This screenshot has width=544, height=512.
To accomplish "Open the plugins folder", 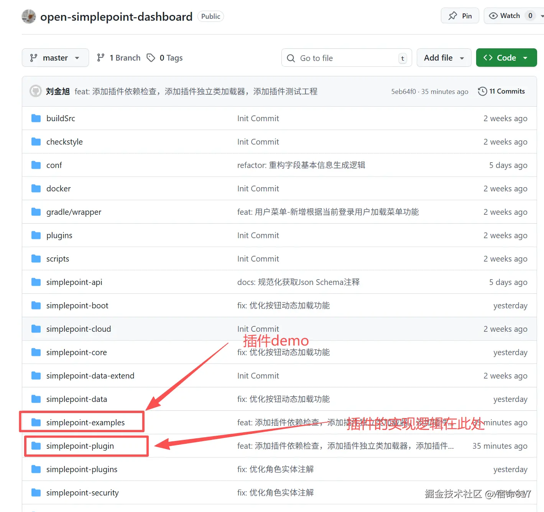I will (x=59, y=235).
